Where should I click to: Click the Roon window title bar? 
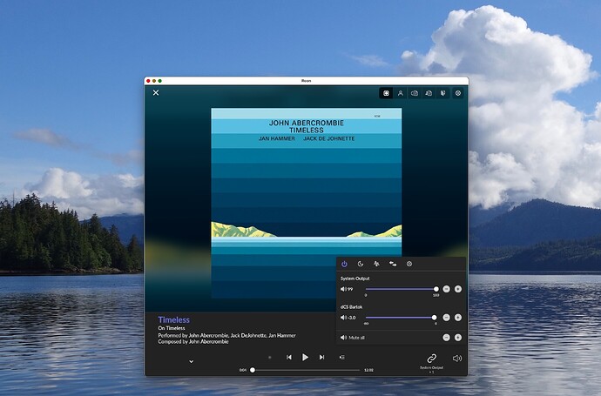click(x=307, y=81)
